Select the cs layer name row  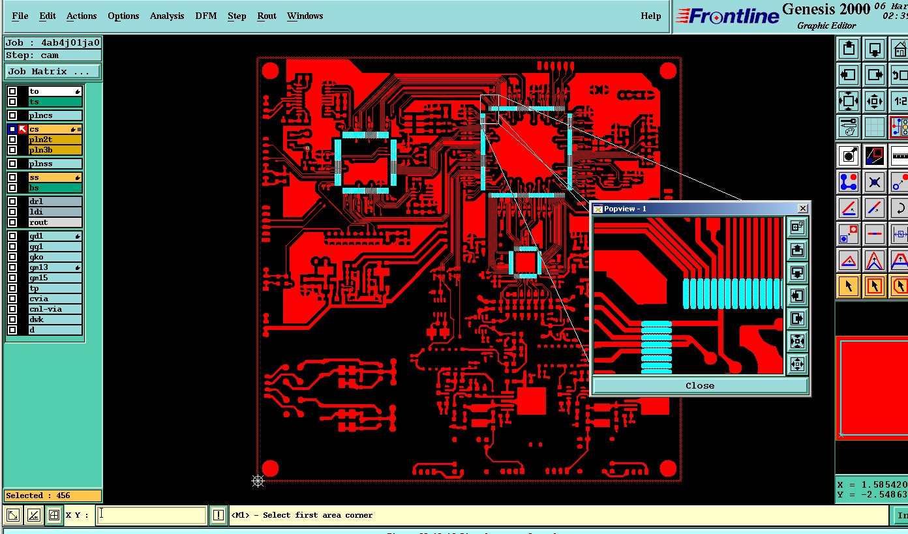pyautogui.click(x=55, y=129)
